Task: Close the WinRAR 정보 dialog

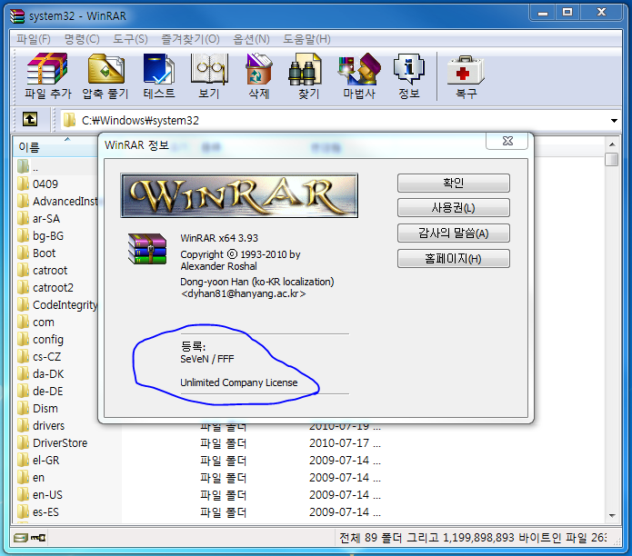Action: point(507,141)
